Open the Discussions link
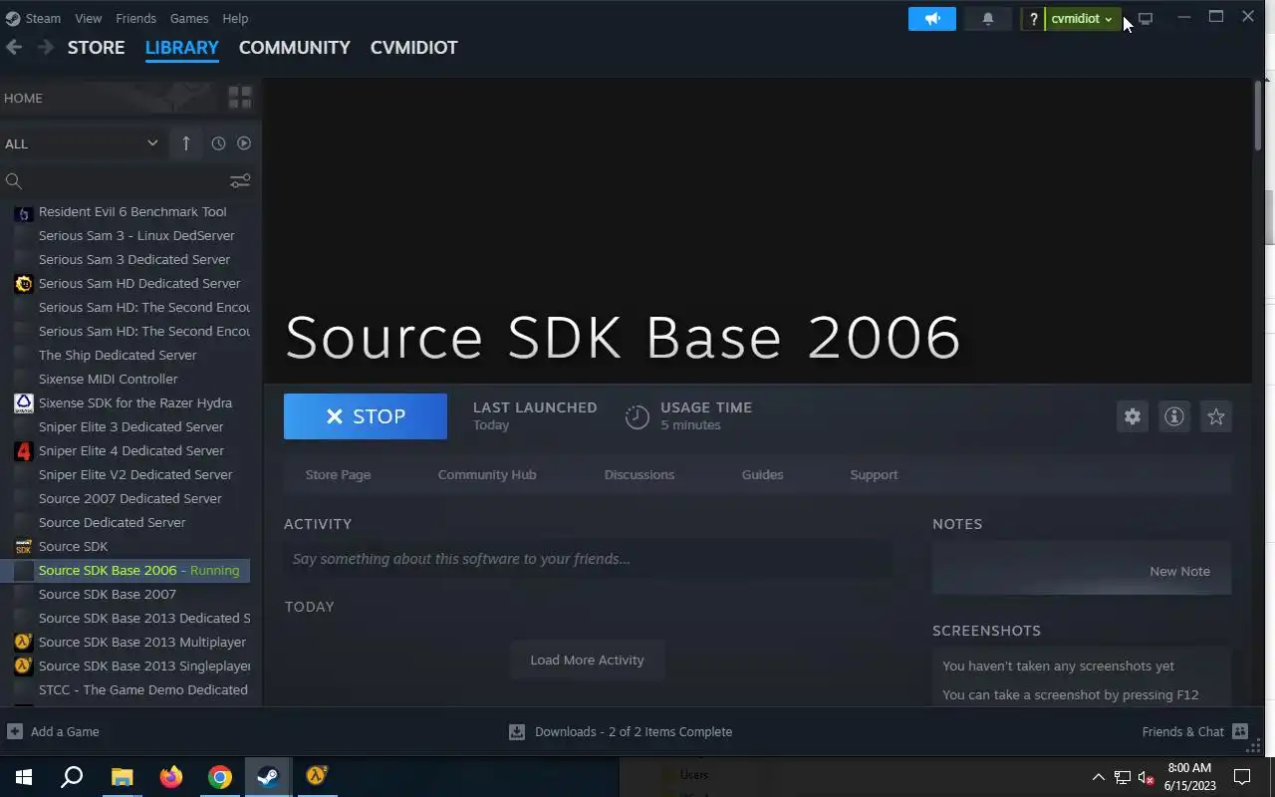Image resolution: width=1275 pixels, height=797 pixels. [x=639, y=474]
